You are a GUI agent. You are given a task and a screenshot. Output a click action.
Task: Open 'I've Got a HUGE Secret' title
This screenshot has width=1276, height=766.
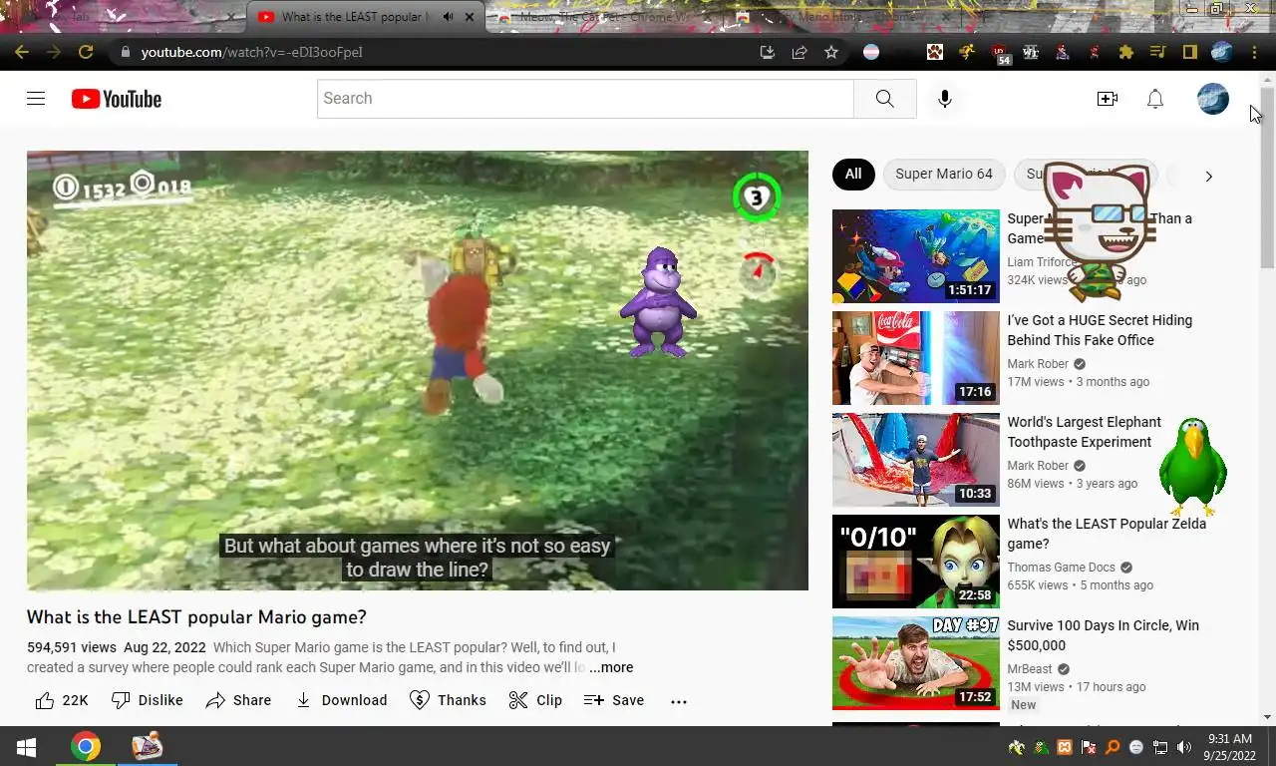[1100, 330]
